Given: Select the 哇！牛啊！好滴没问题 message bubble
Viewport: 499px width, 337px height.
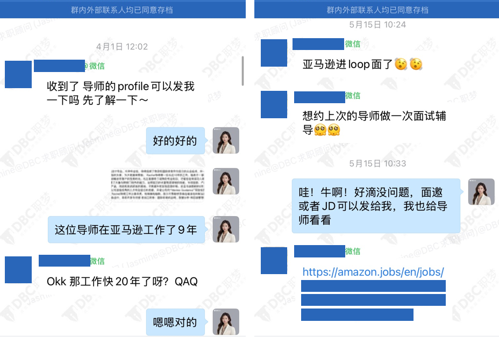Looking at the screenshot, I should click(x=376, y=205).
